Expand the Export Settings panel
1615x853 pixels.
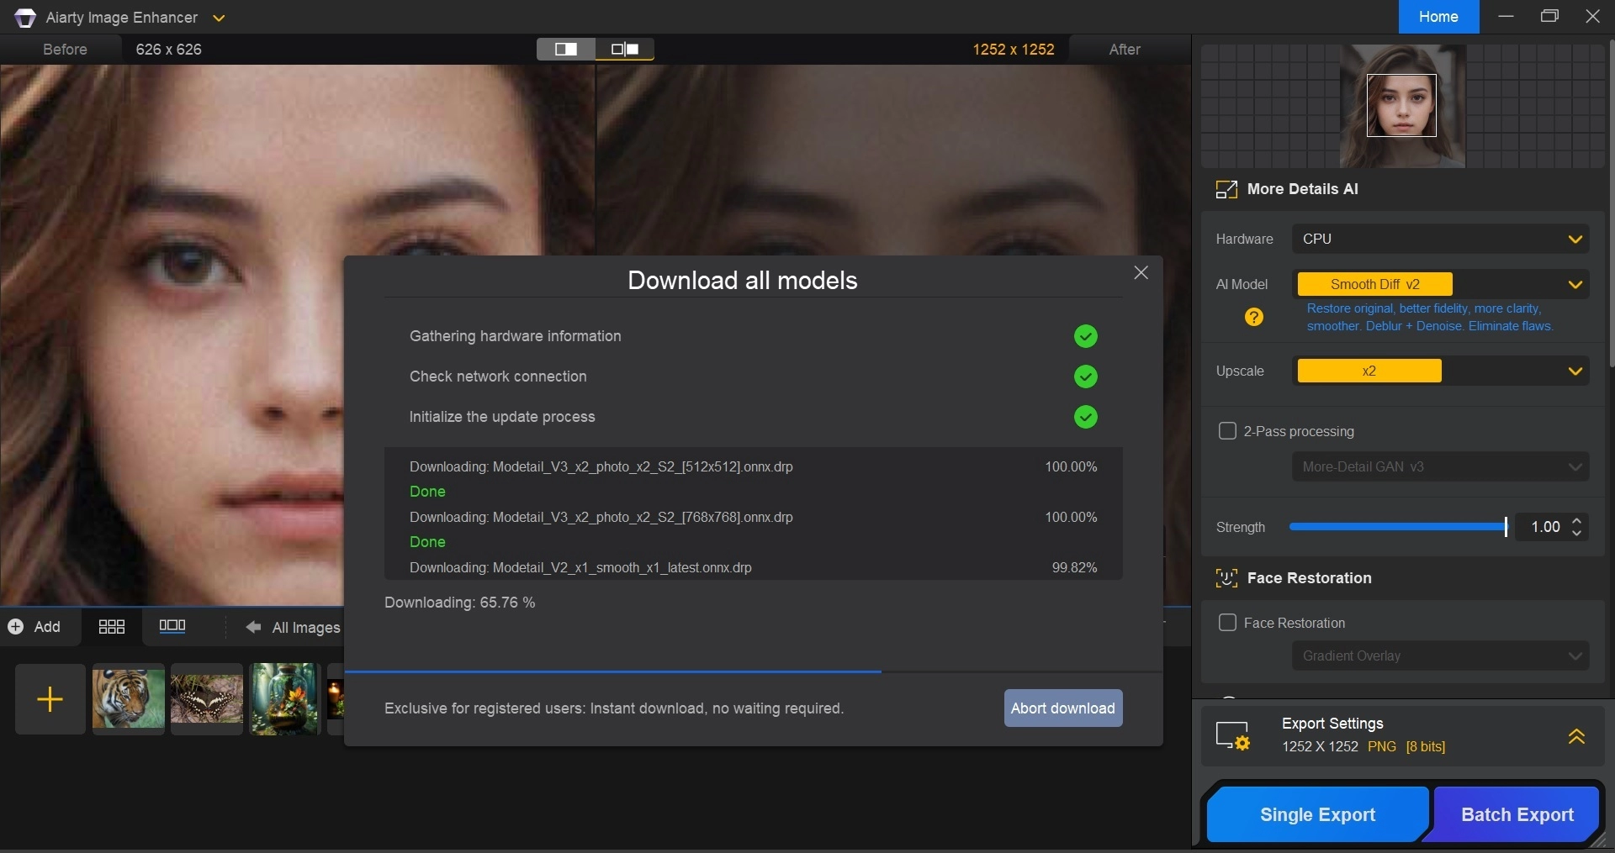(x=1576, y=736)
